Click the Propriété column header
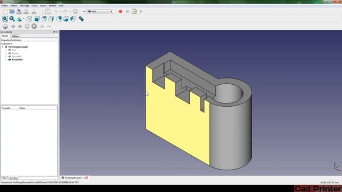Screen dimensions: 342x192 pyautogui.click(x=6, y=108)
